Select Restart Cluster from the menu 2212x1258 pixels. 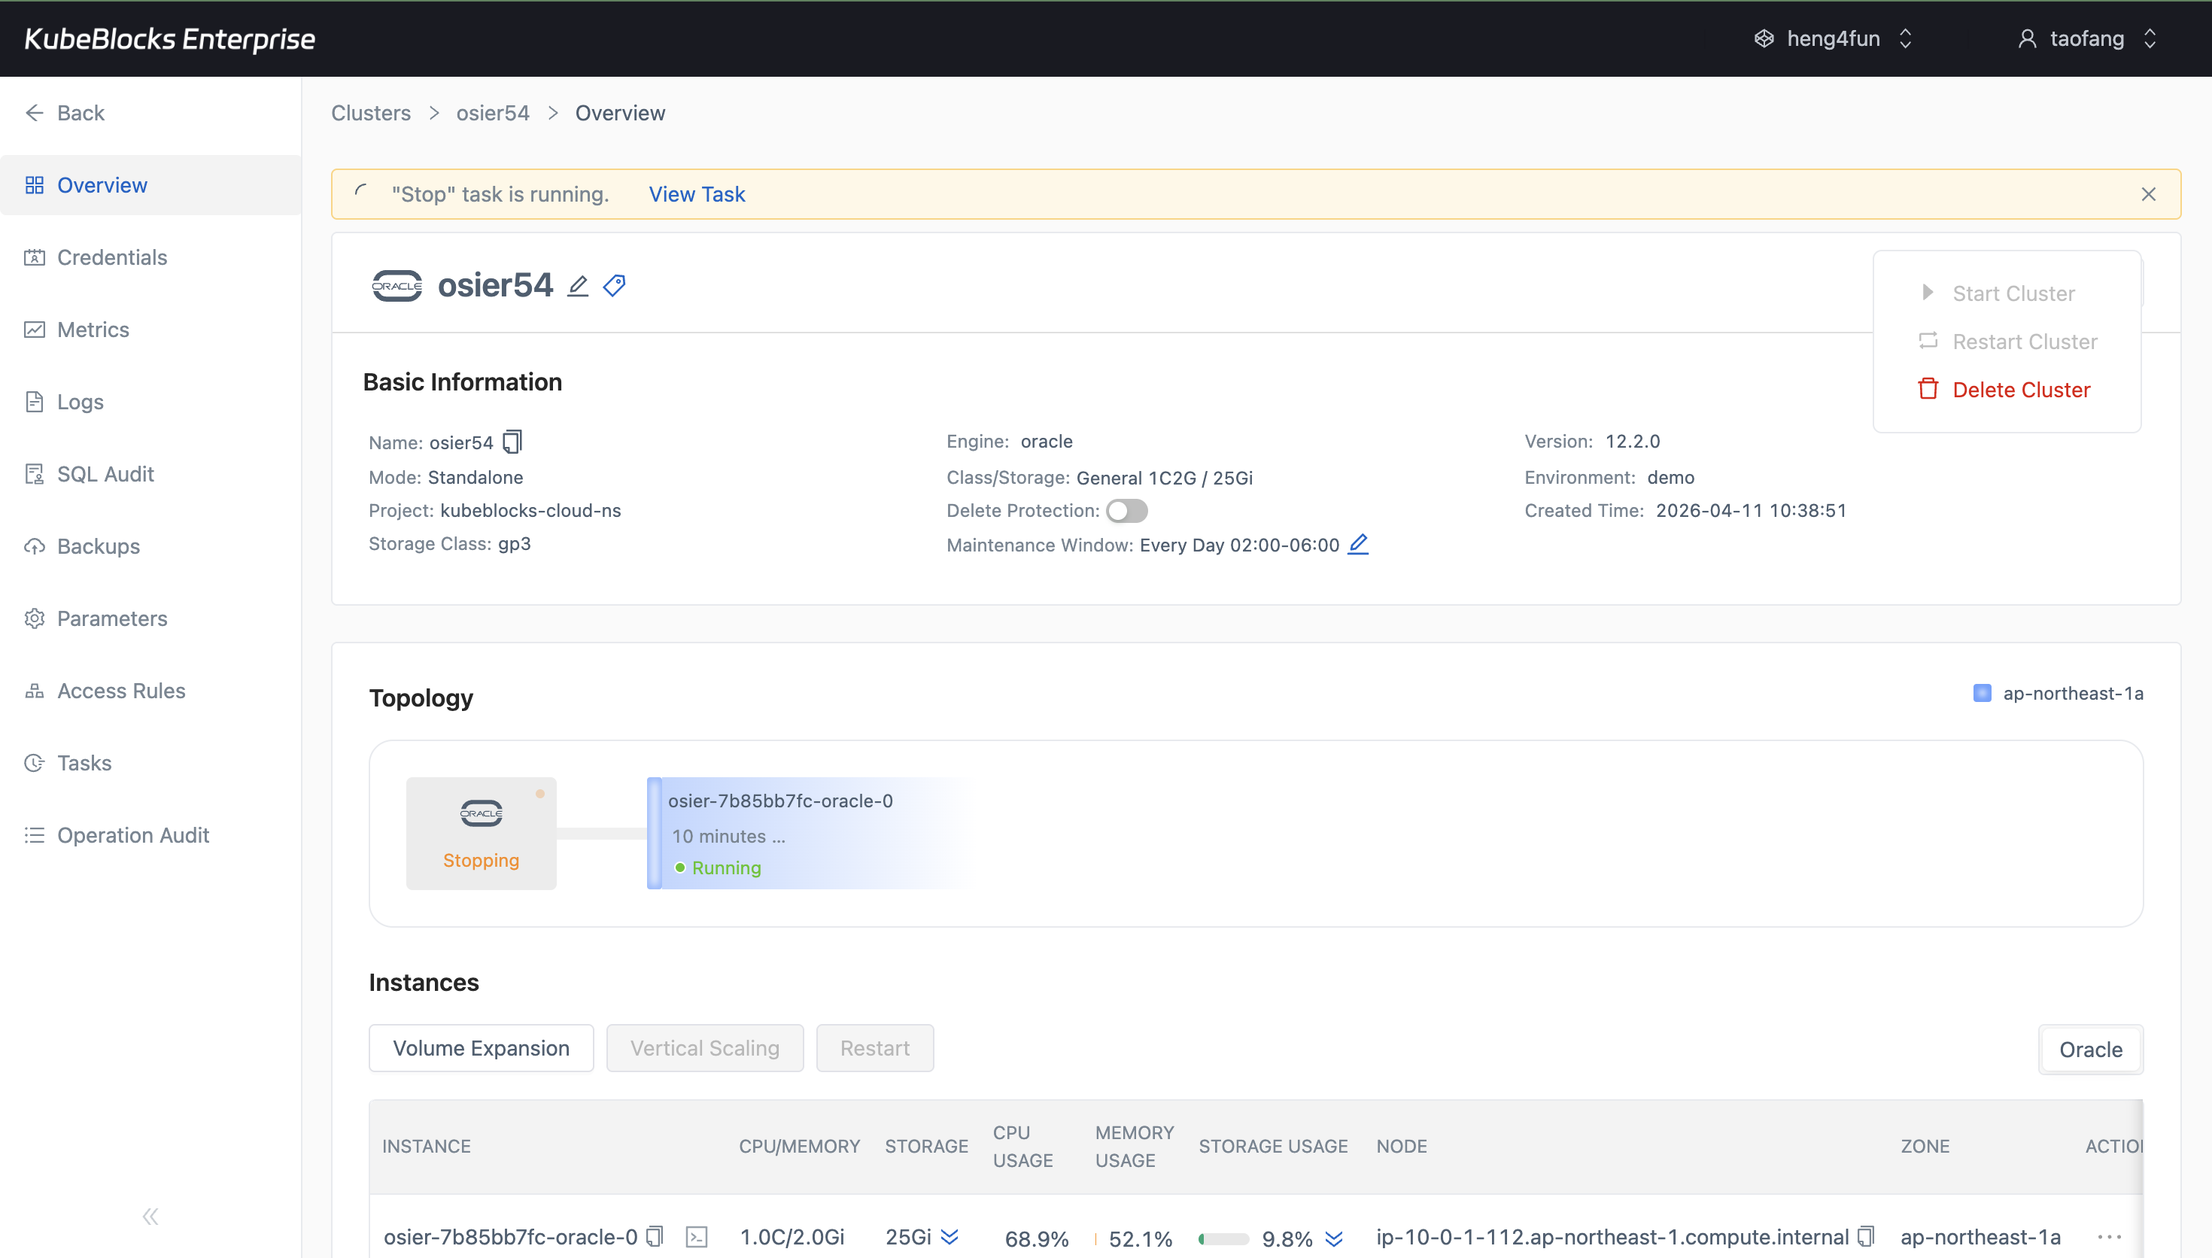(2025, 342)
